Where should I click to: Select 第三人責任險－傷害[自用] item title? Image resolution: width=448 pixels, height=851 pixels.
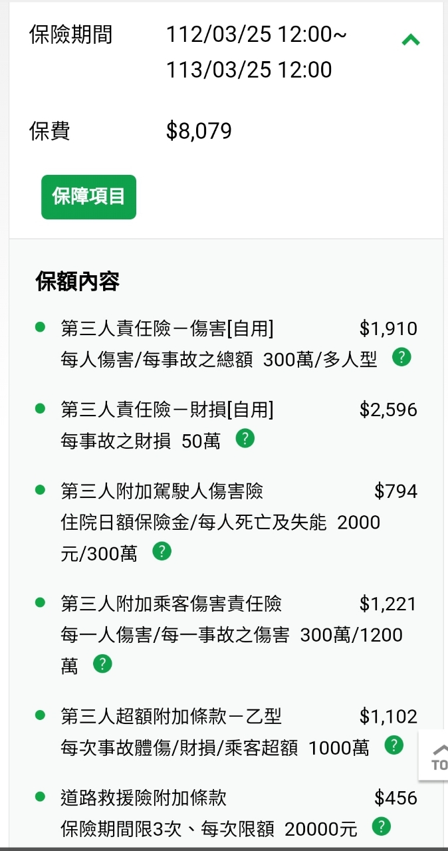click(167, 328)
